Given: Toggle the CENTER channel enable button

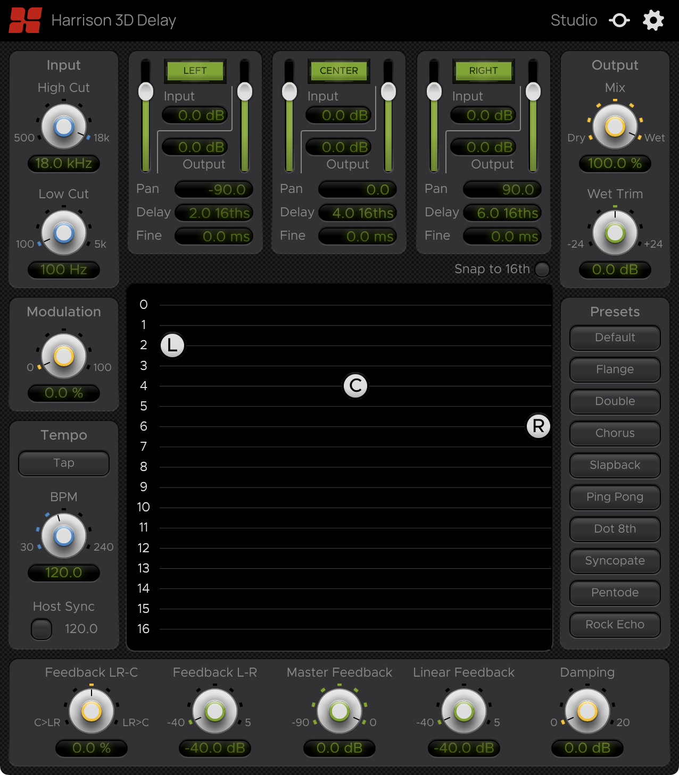Looking at the screenshot, I should (x=339, y=71).
